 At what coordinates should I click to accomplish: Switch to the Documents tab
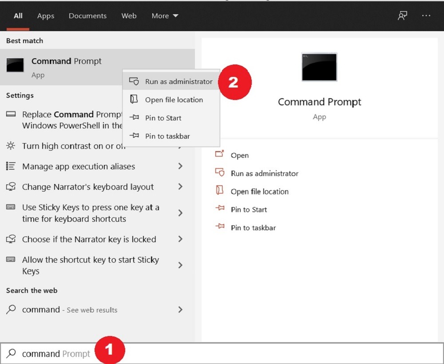(87, 16)
